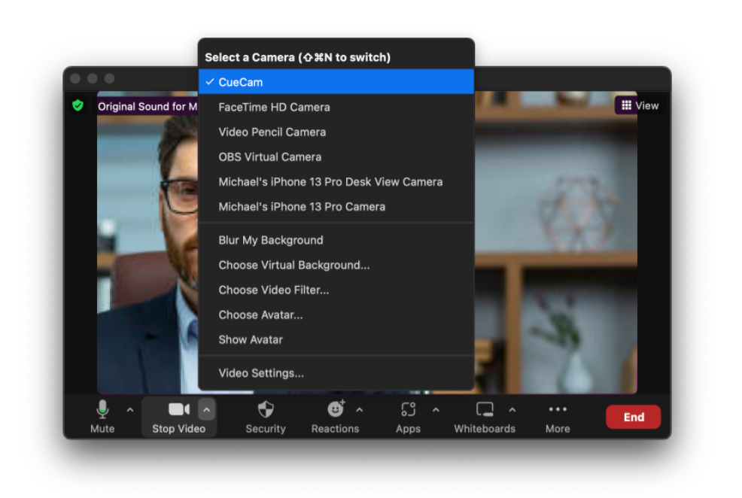Open Choose Virtual Background
The image size is (742, 498).
[336, 265]
